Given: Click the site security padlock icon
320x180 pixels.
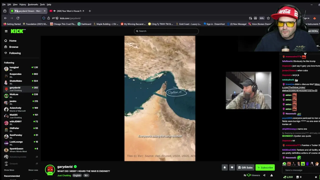Looking at the screenshot, I should [x=48, y=18].
